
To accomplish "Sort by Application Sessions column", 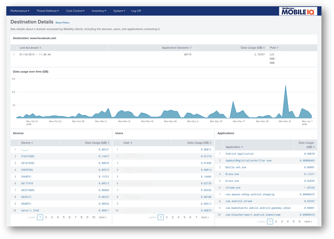I will [176, 48].
